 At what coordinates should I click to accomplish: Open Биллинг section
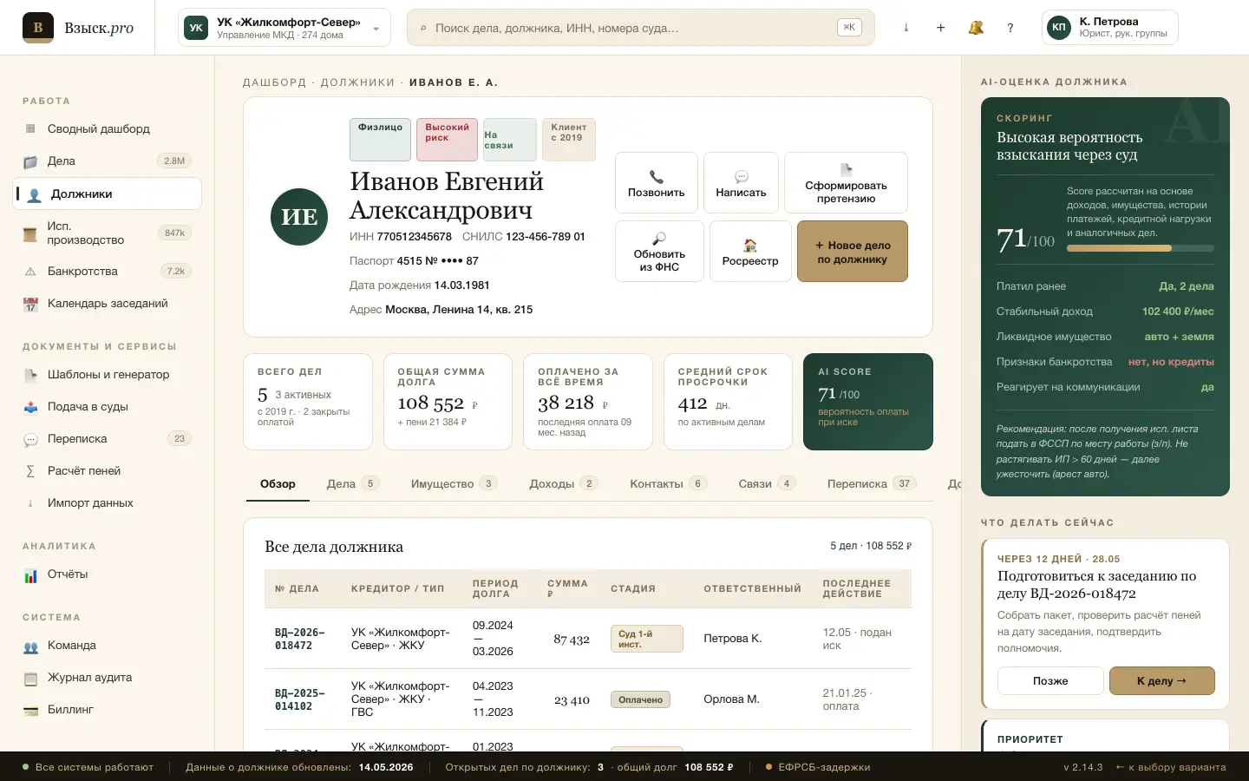point(108,709)
